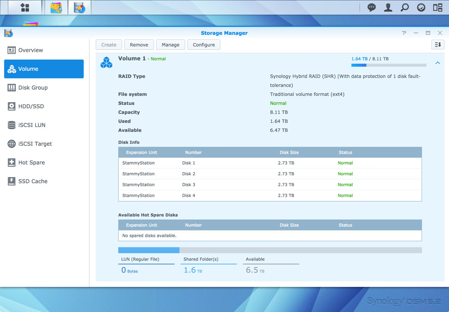Viewport: 449px width, 312px height.
Task: Click the Volume 1 usage progress bar
Action: pos(388,65)
